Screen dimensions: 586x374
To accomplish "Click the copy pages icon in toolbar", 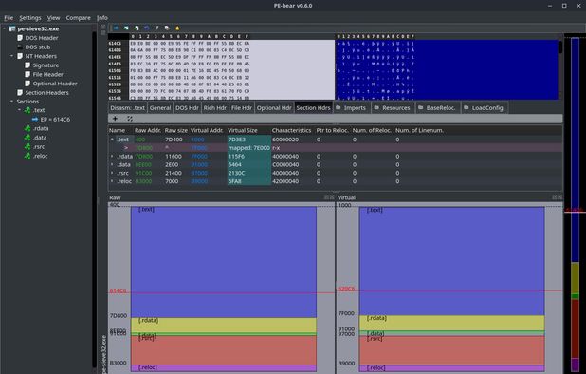I will coord(167,28).
